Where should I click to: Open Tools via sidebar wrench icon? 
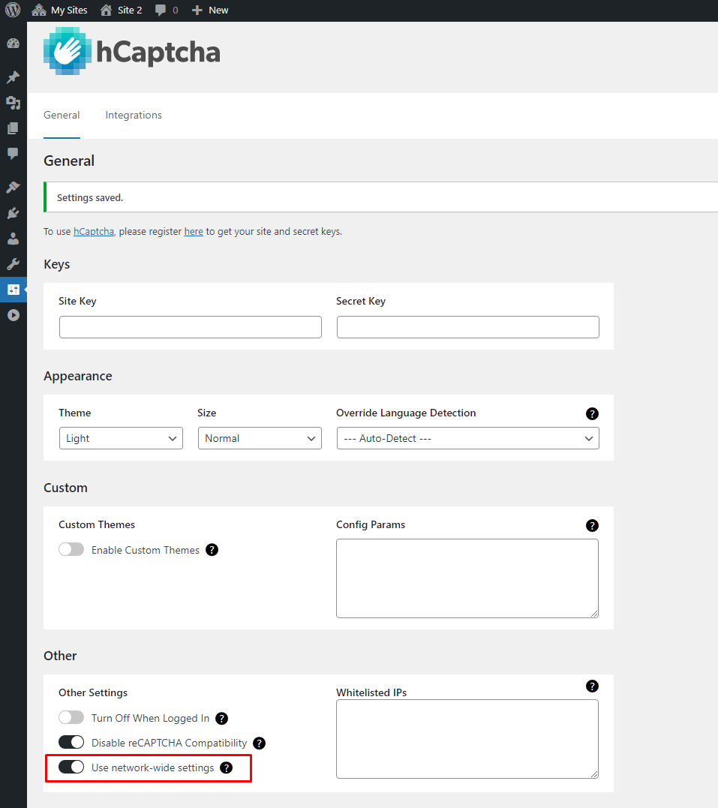(14, 264)
